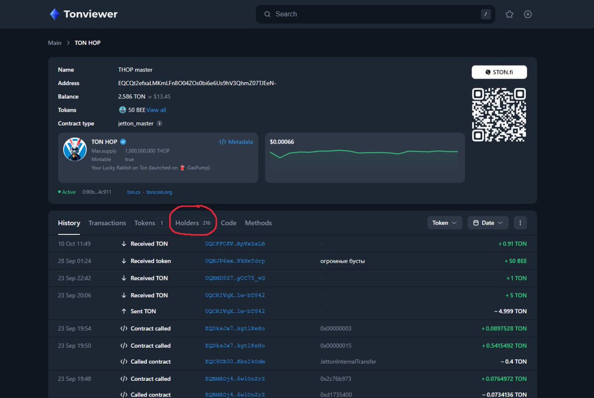
Task: Click received arrow icon on 23 Sep 22:42 row
Action: [124, 279]
